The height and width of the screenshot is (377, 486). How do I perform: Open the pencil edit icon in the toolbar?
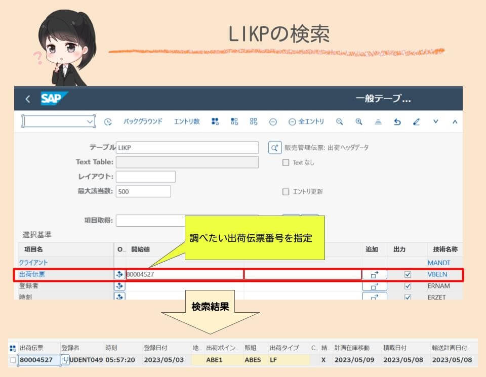416,121
